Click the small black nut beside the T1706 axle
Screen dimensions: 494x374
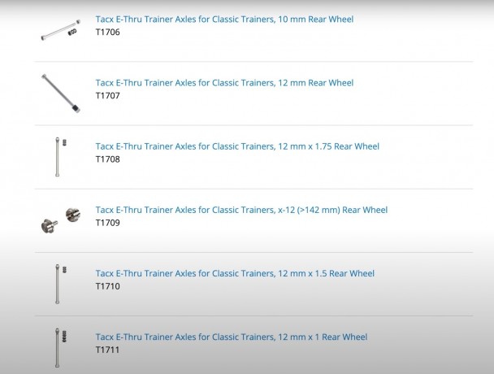tap(73, 33)
